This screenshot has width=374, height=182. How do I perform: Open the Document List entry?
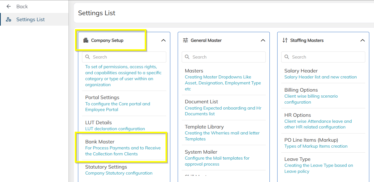point(201,102)
